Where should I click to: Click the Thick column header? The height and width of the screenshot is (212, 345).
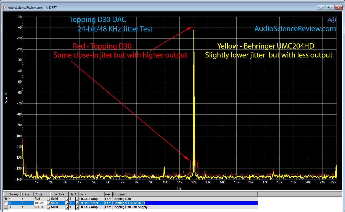click(x=74, y=194)
